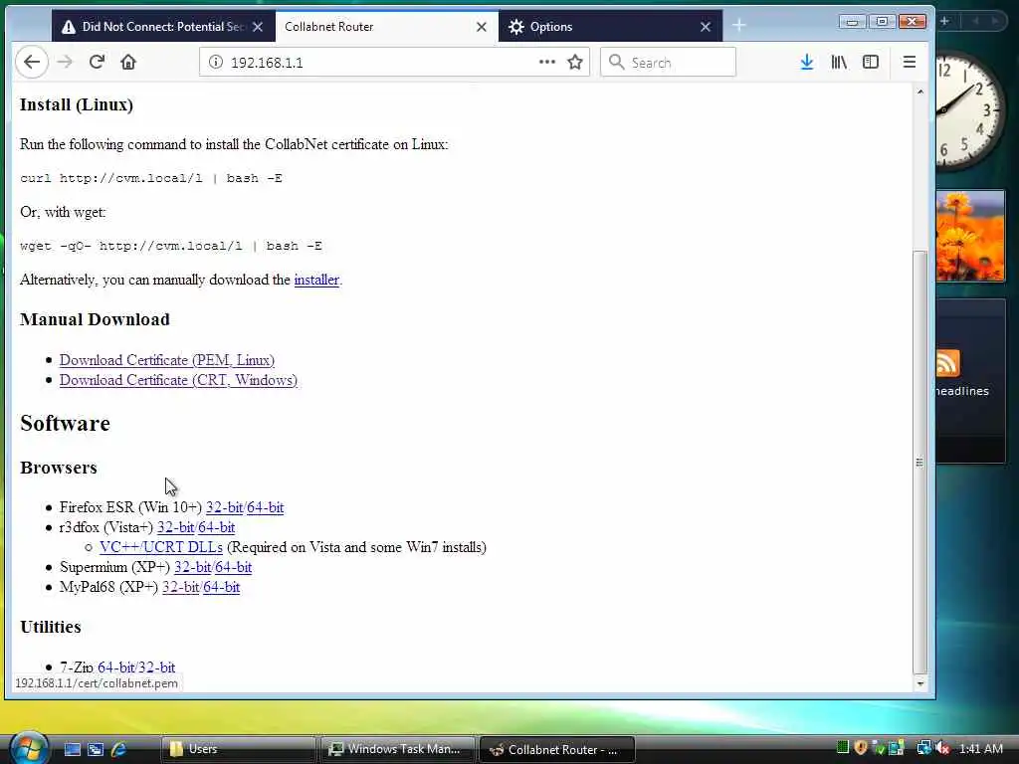Image resolution: width=1019 pixels, height=764 pixels.
Task: Select the wget install command text
Action: click(x=171, y=246)
